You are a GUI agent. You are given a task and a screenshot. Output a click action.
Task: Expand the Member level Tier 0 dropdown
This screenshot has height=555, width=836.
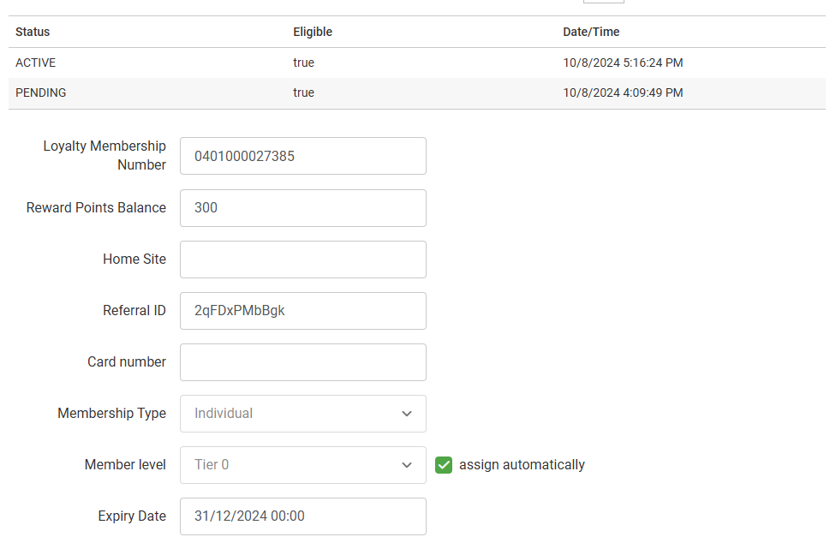pos(302,465)
